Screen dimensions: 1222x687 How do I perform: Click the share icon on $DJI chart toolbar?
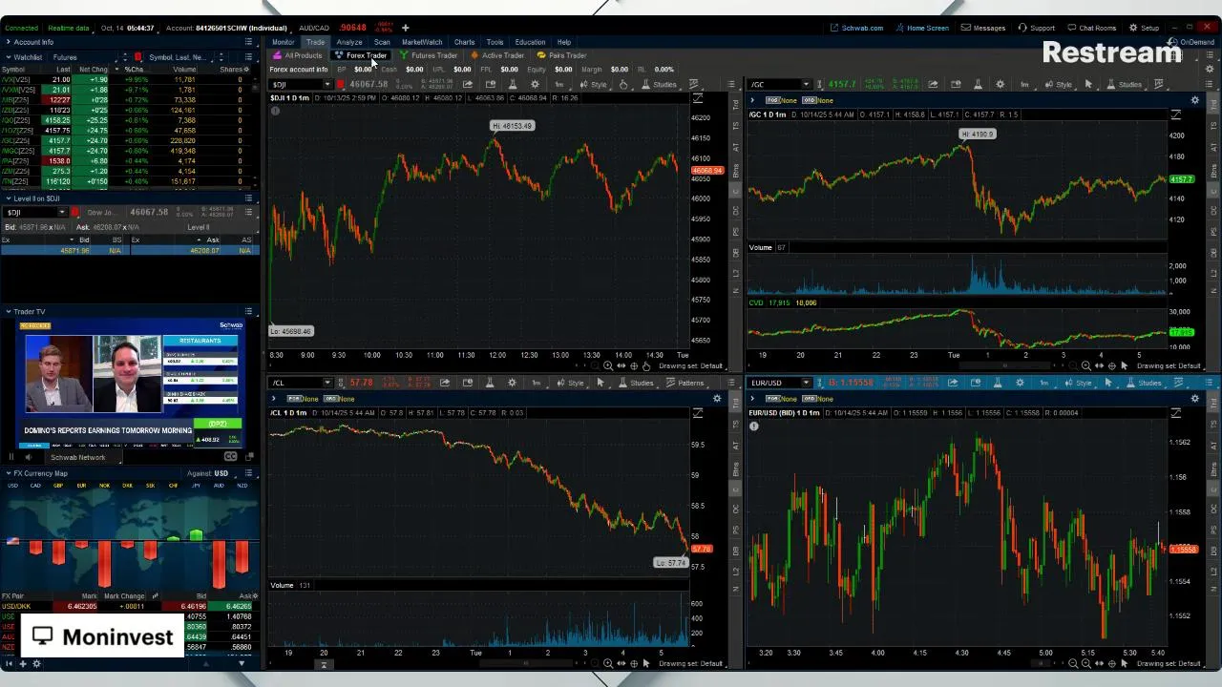click(x=468, y=84)
